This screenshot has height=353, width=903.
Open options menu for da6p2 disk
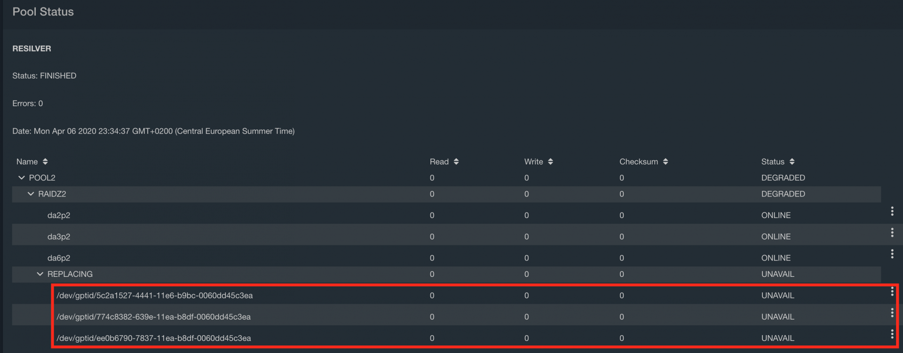click(x=892, y=254)
